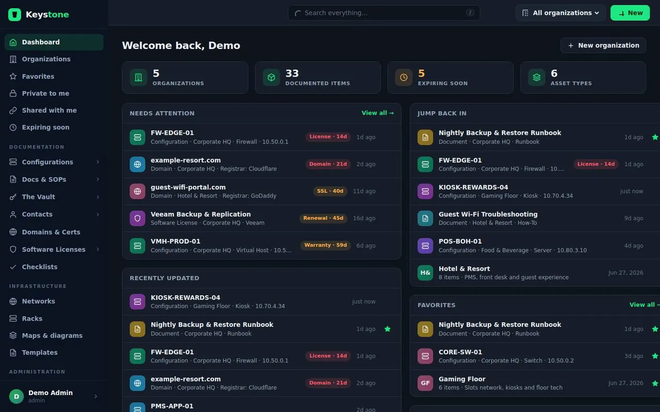
Task: Click the green New button
Action: click(x=630, y=13)
